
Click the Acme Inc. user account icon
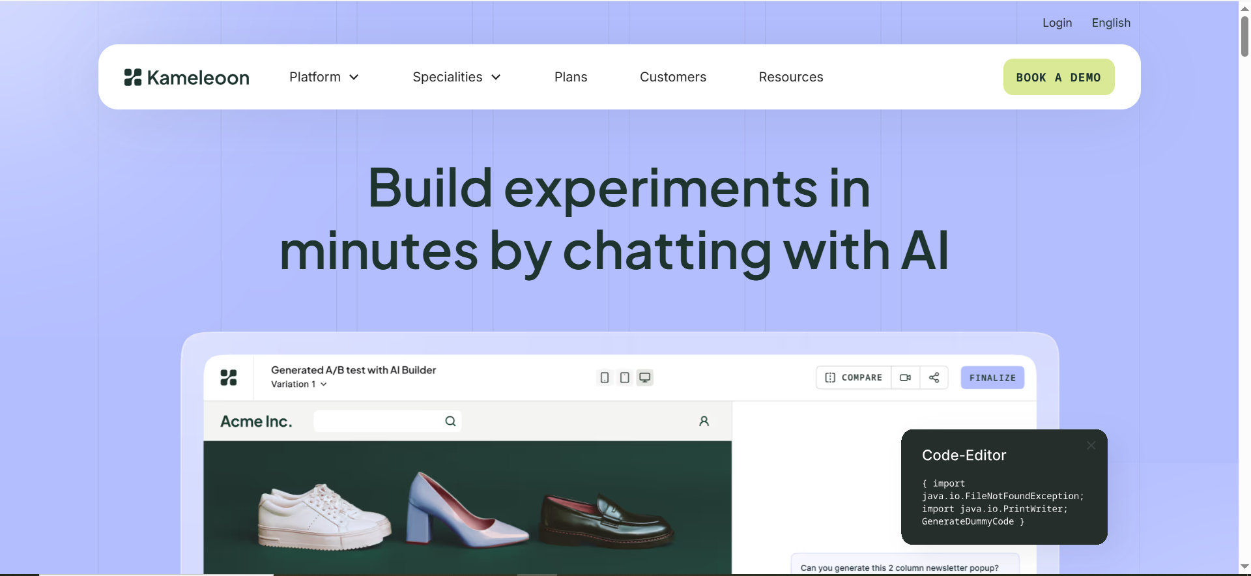[x=704, y=422]
